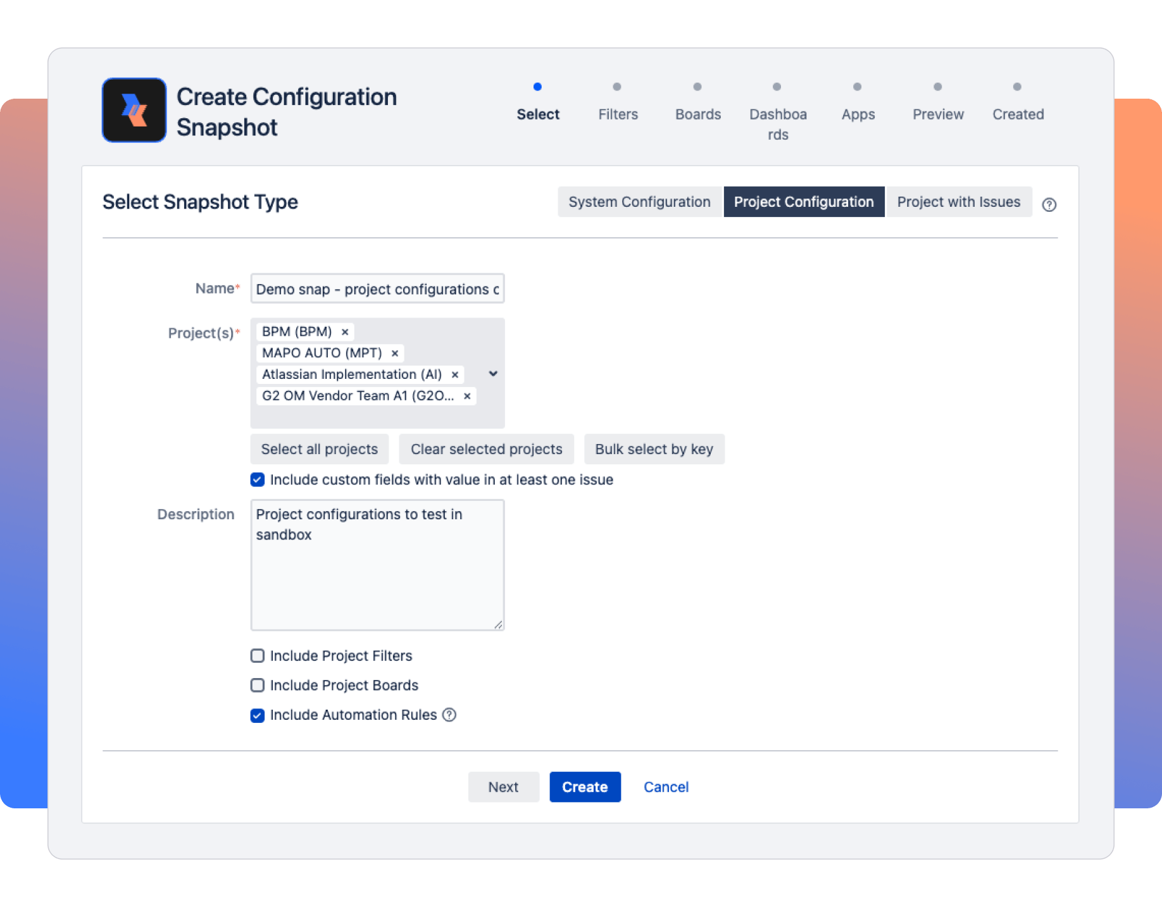The width and height of the screenshot is (1162, 907).
Task: Remove the BPM (BPM) project tag
Action: [345, 332]
